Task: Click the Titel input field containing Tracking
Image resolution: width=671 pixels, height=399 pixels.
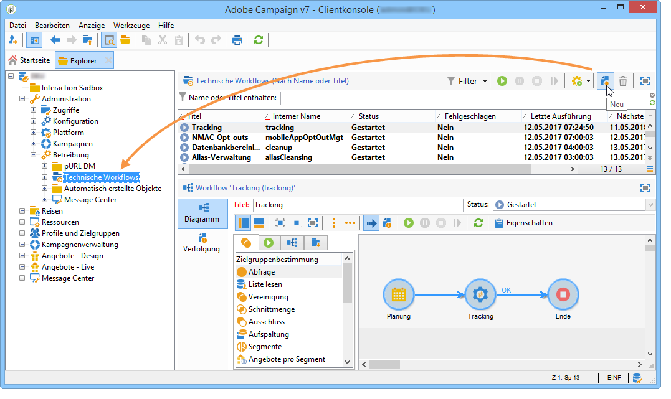Action: (x=358, y=205)
